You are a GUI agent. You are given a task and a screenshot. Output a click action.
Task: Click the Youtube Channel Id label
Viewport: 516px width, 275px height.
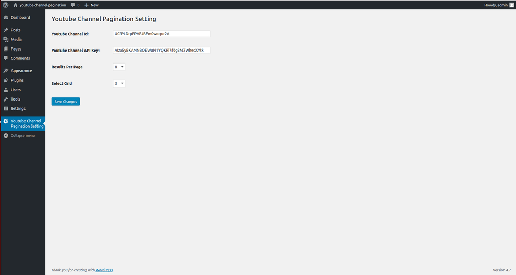tap(70, 34)
